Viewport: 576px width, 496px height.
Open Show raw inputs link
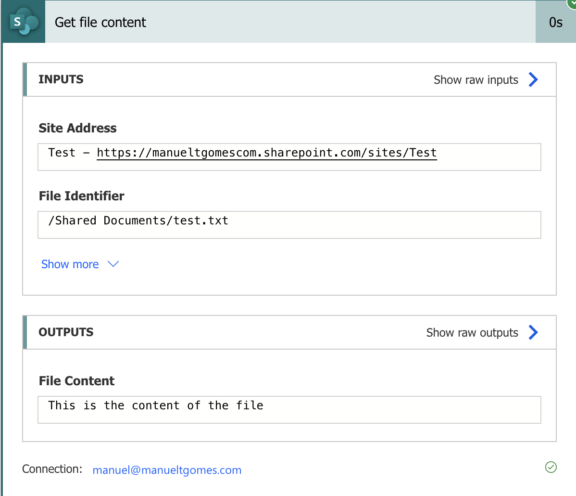pyautogui.click(x=476, y=80)
